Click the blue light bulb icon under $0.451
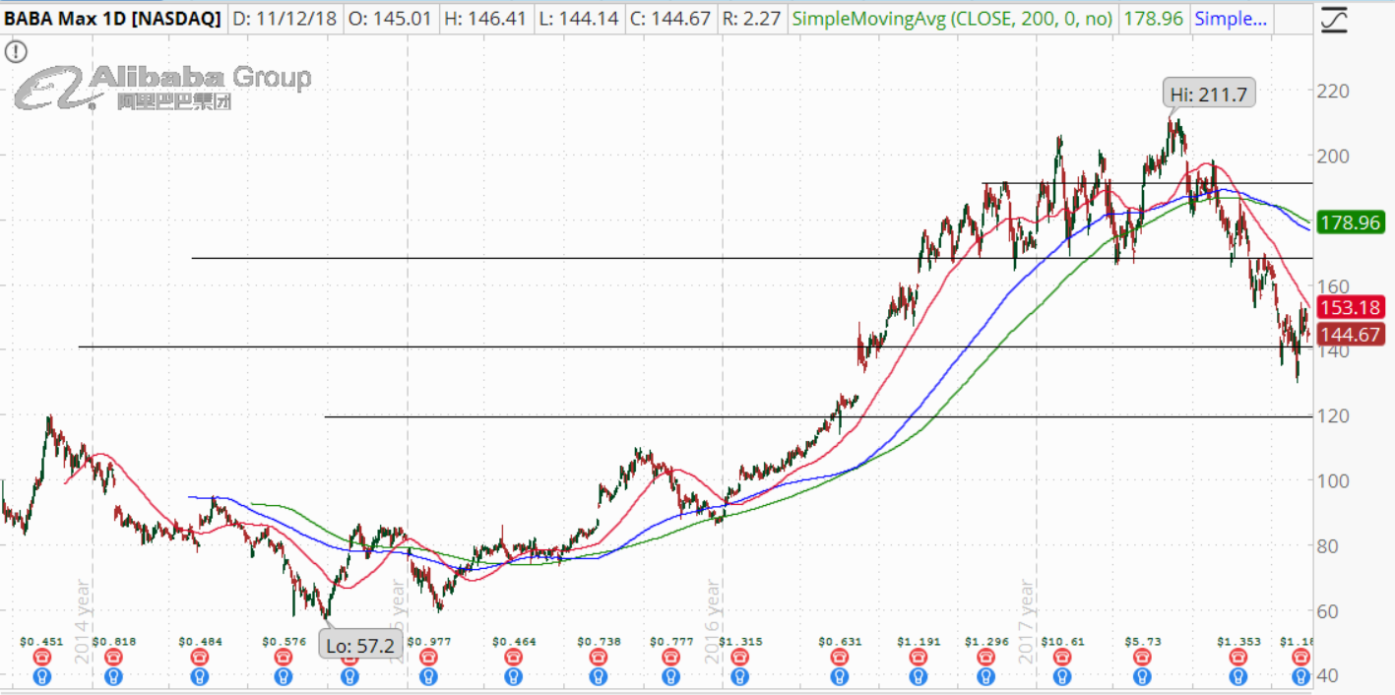 pos(42,677)
